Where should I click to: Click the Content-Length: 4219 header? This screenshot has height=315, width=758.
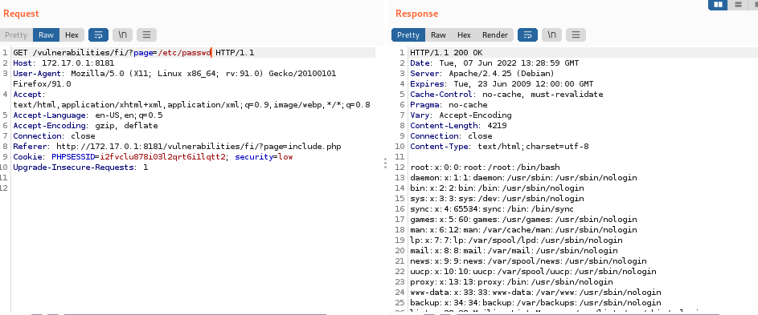point(458,126)
